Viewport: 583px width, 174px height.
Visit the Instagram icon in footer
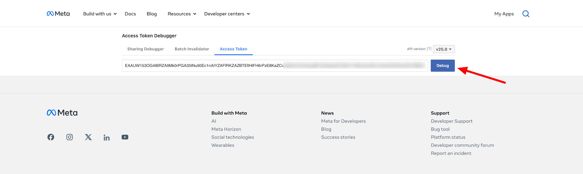coord(70,137)
